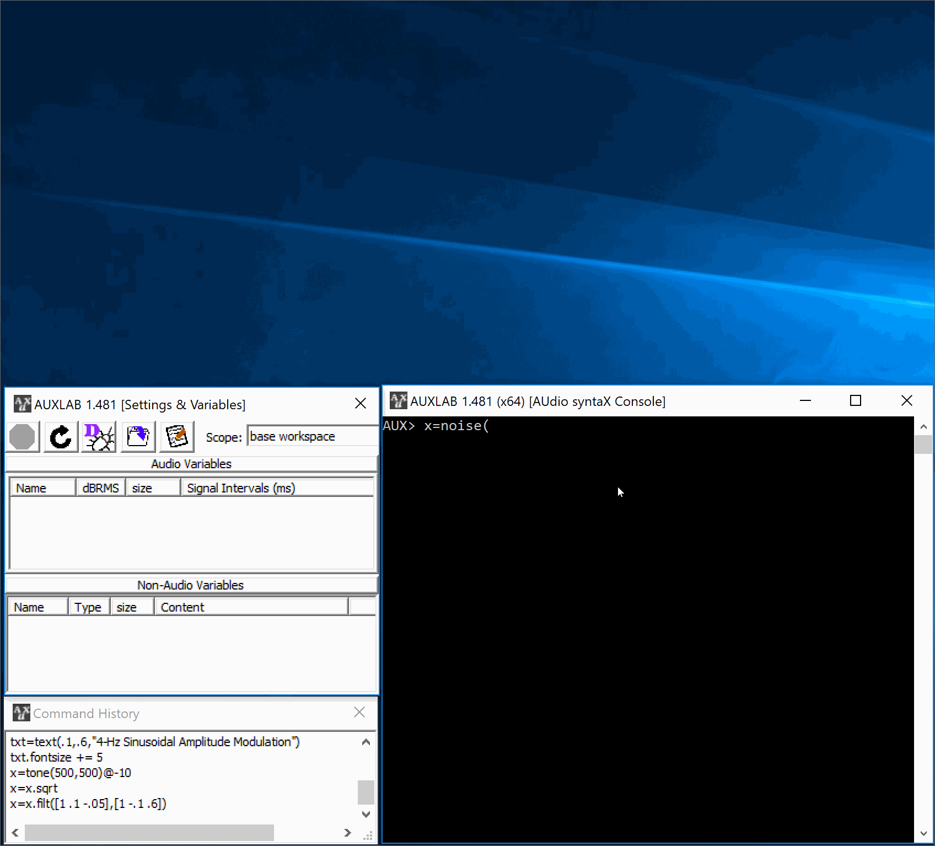Open the debugger bug icon
Viewport: 935px width, 846px height.
point(99,437)
